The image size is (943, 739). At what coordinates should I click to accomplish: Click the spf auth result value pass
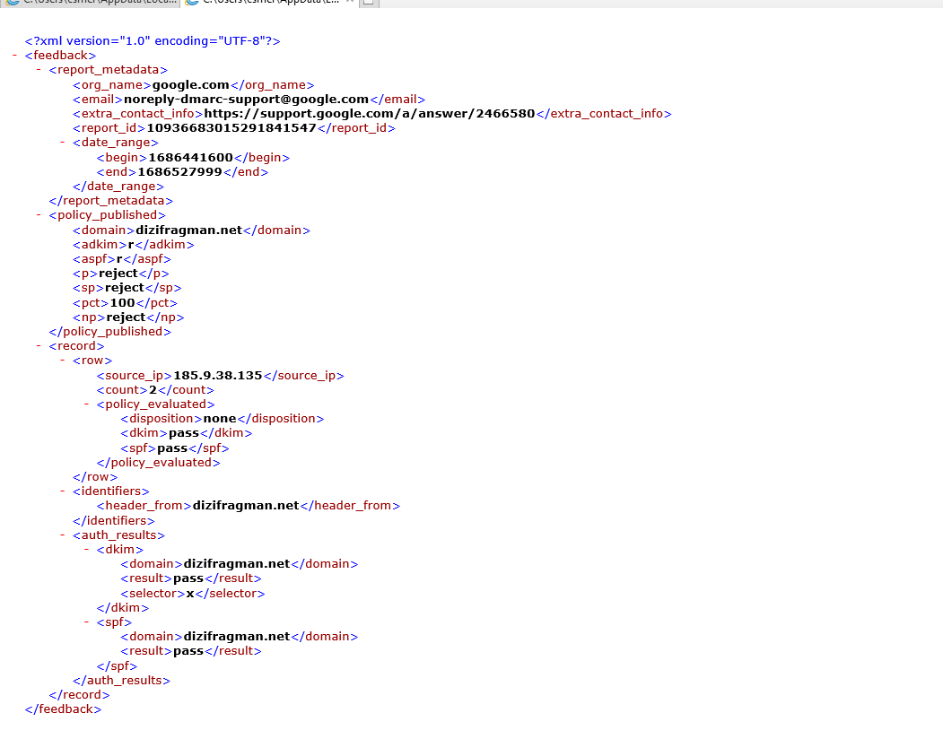(188, 651)
